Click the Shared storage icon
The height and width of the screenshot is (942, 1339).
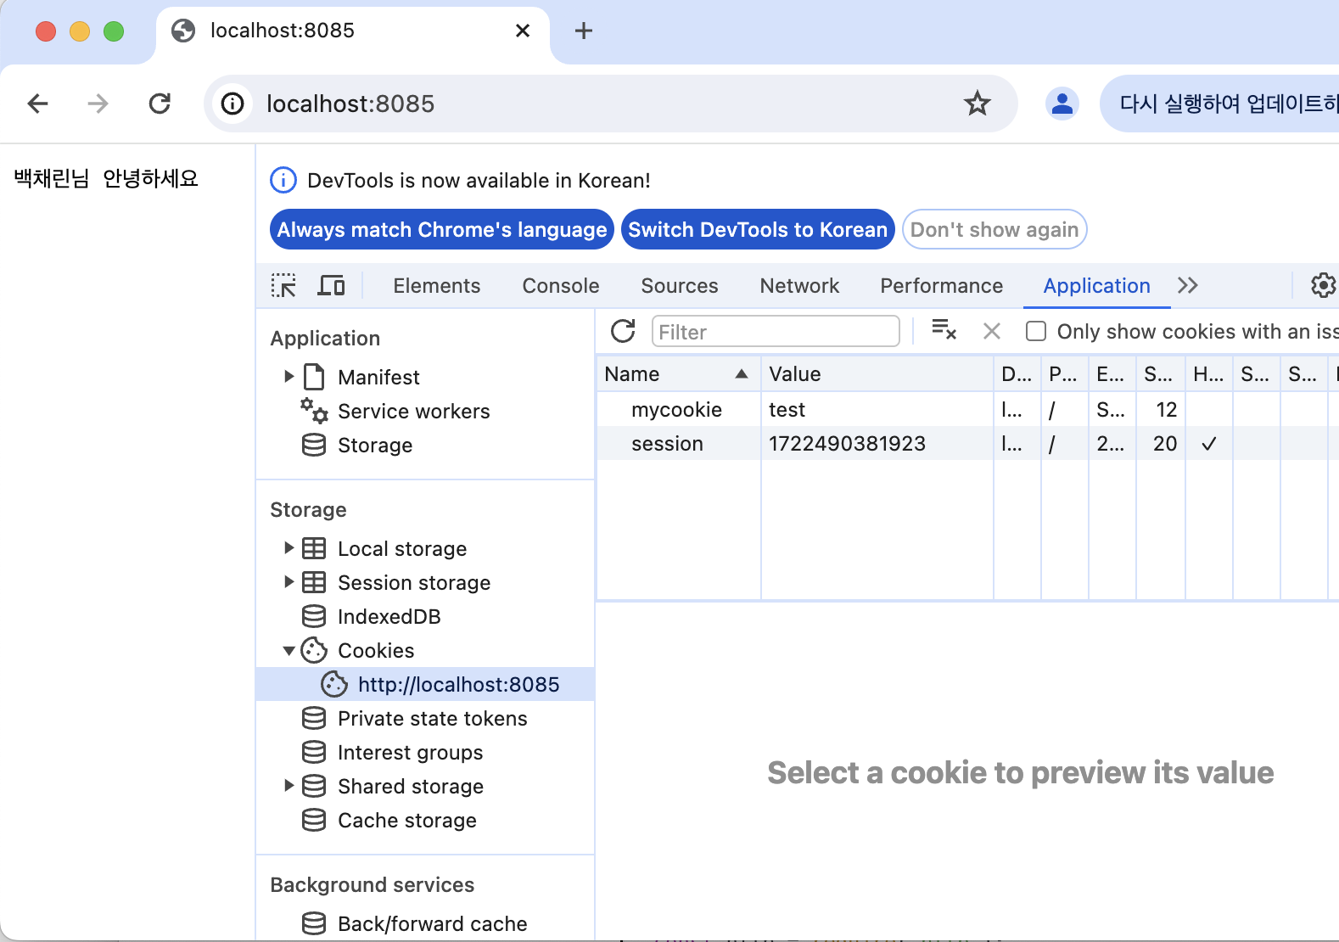coord(314,786)
